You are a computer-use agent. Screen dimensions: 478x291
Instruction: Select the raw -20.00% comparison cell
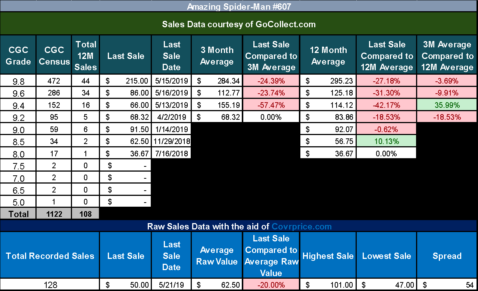271,285
